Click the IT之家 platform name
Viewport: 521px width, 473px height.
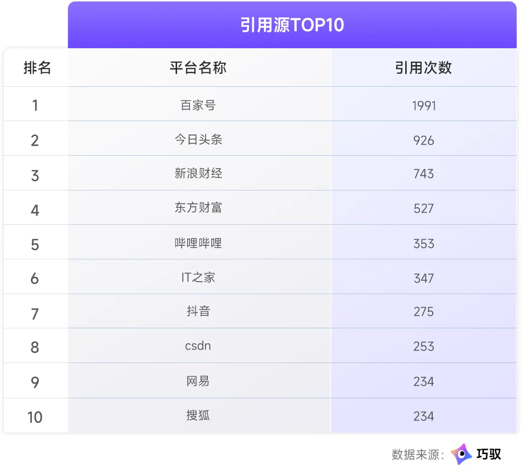point(198,277)
